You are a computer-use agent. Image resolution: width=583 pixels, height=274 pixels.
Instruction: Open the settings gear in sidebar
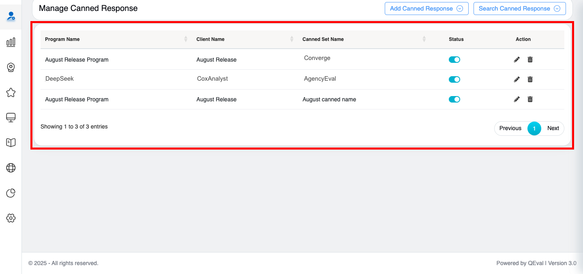click(11, 218)
